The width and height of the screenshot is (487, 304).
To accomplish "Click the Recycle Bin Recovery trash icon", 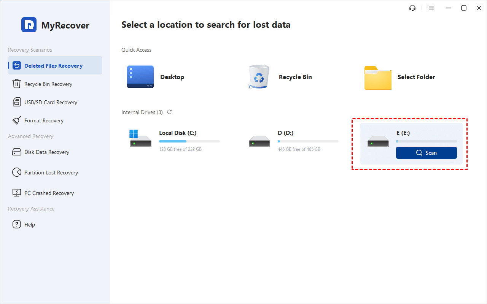I will pyautogui.click(x=17, y=84).
